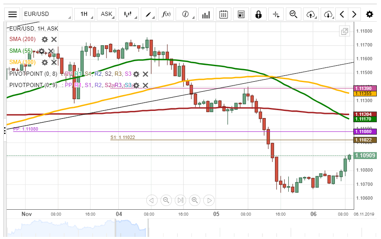Open the hamburger main menu

point(13,14)
